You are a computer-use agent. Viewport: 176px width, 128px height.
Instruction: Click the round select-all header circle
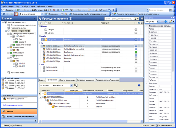41,23
